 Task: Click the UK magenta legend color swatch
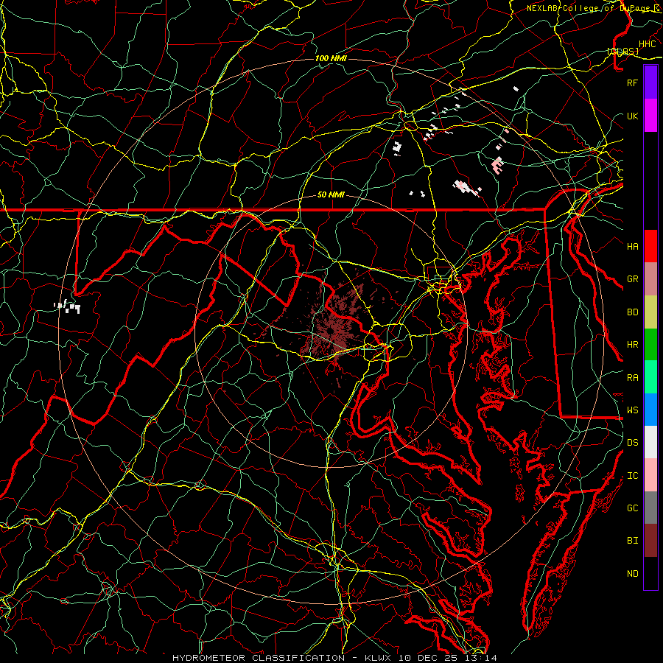point(650,116)
